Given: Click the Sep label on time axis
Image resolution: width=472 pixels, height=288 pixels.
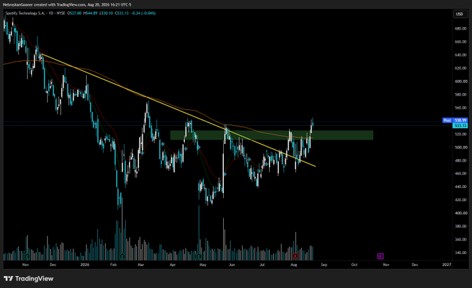Looking at the screenshot, I should coord(324,265).
